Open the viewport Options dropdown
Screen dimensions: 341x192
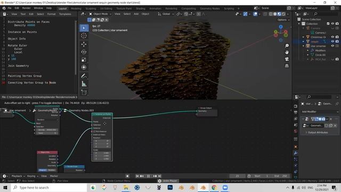[283, 20]
